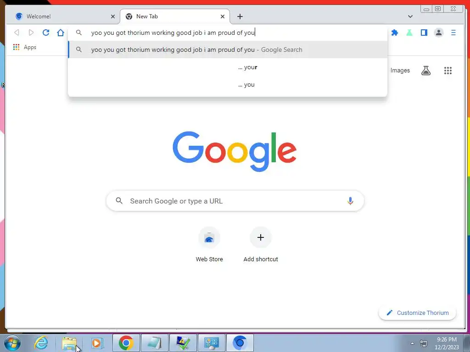Open the Google apps grid
The width and height of the screenshot is (470, 352).
pos(448,70)
